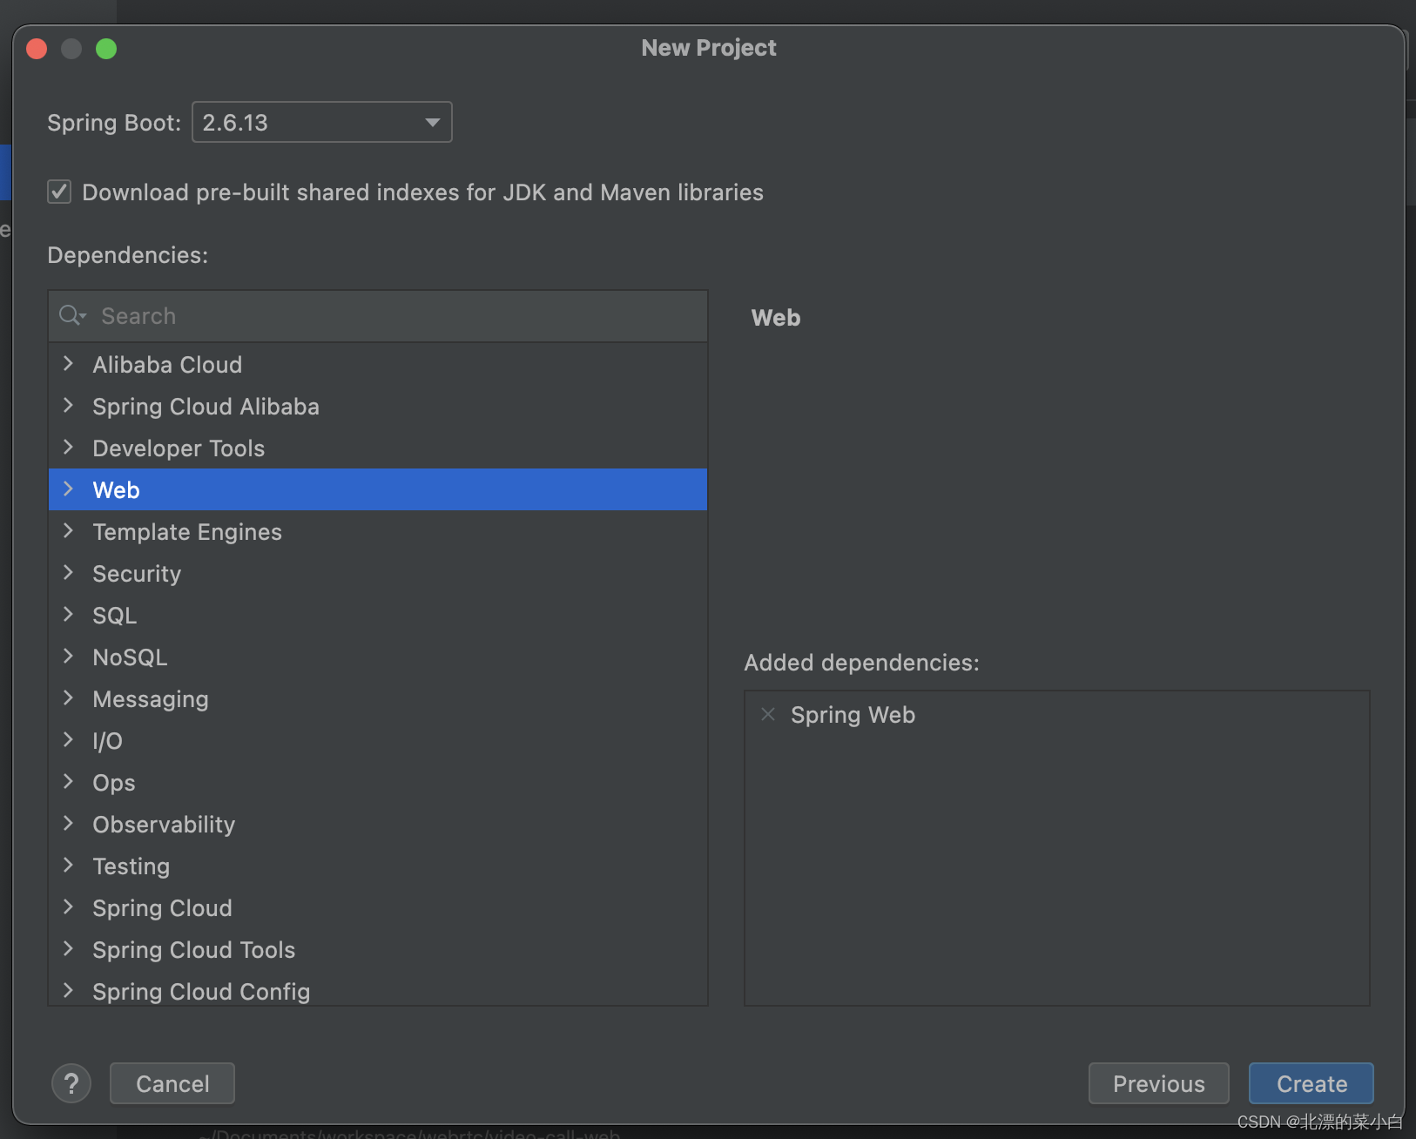Screen dimensions: 1416x1139
Task: Select the Spring Cloud row
Action: tap(378, 907)
